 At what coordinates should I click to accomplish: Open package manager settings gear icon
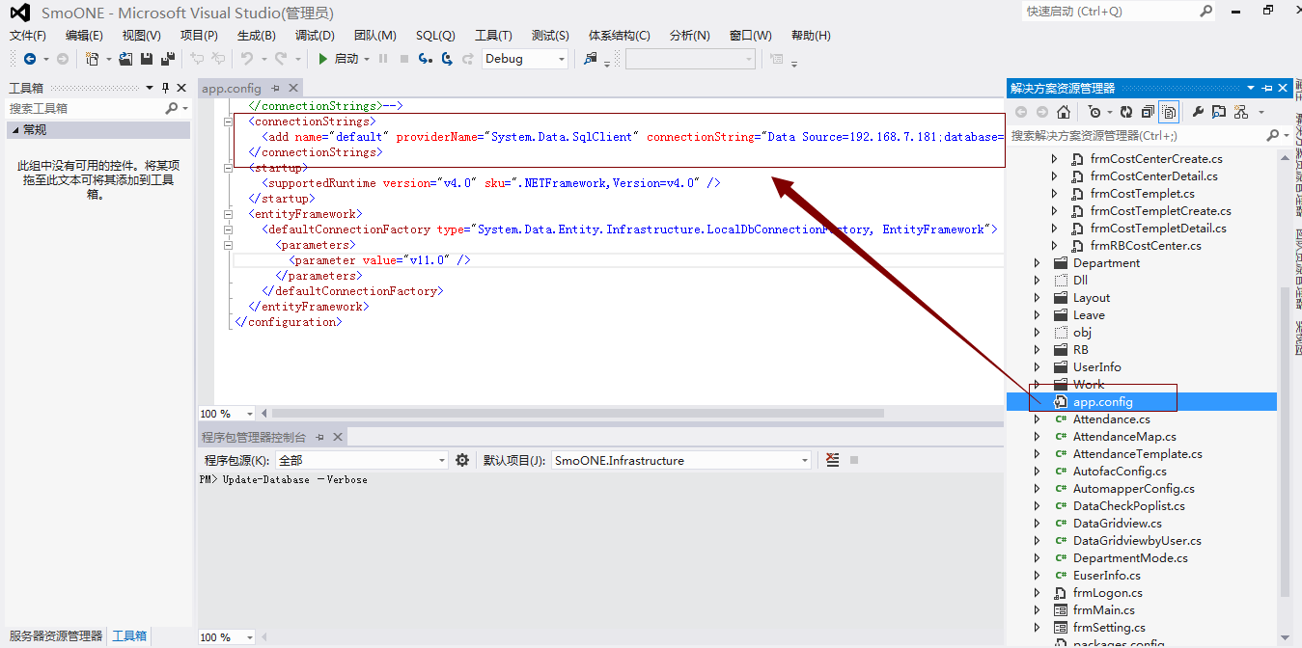point(462,461)
